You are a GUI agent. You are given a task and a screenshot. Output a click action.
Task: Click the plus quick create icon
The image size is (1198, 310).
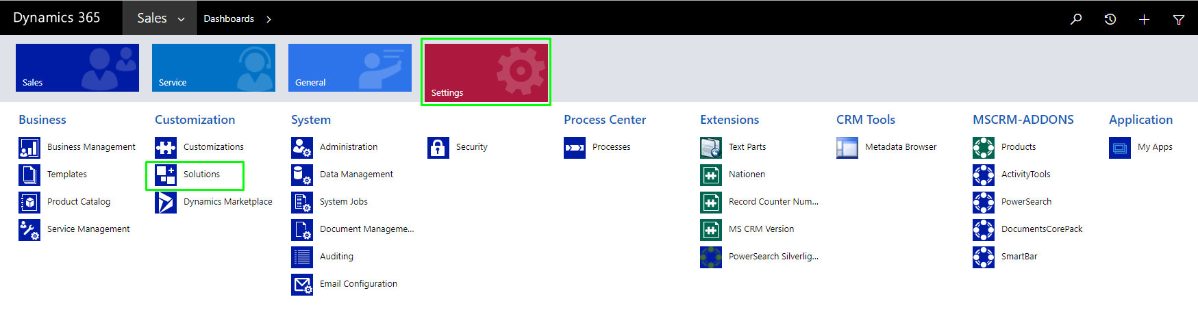tap(1144, 19)
